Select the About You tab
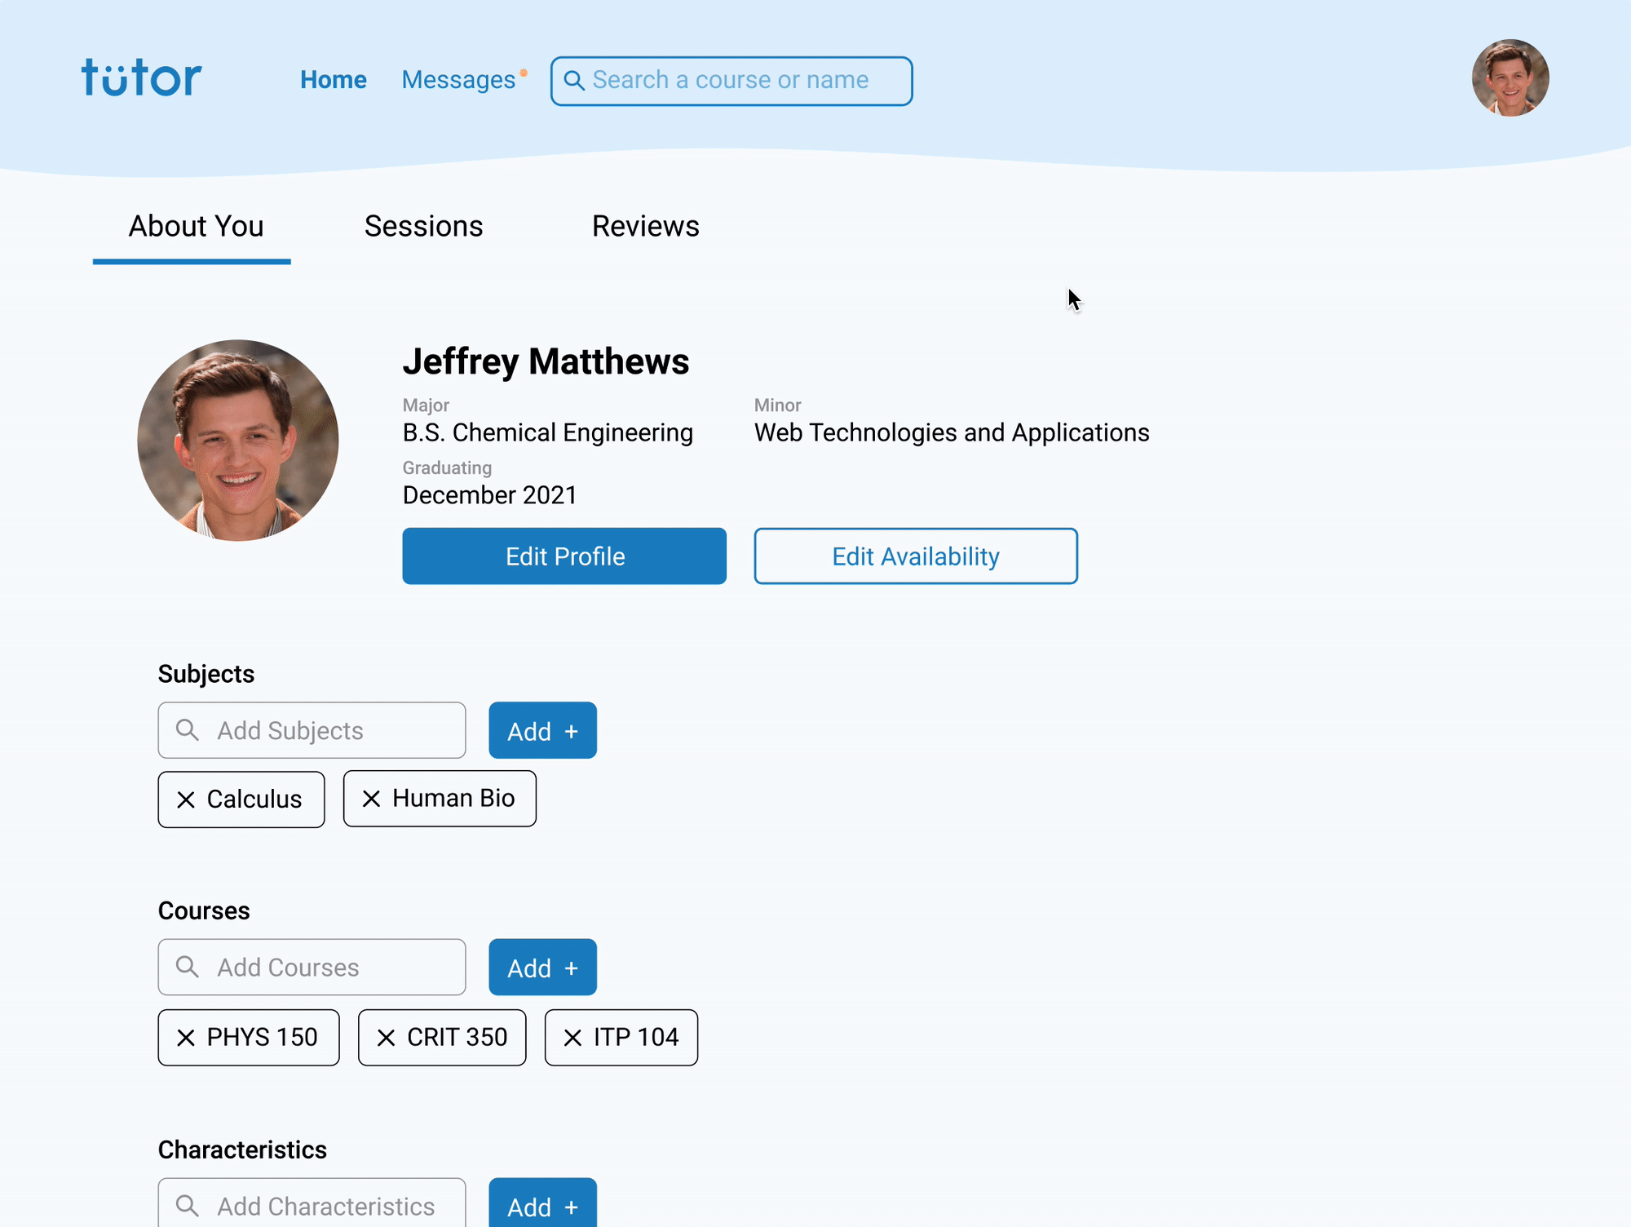 pyautogui.click(x=196, y=226)
